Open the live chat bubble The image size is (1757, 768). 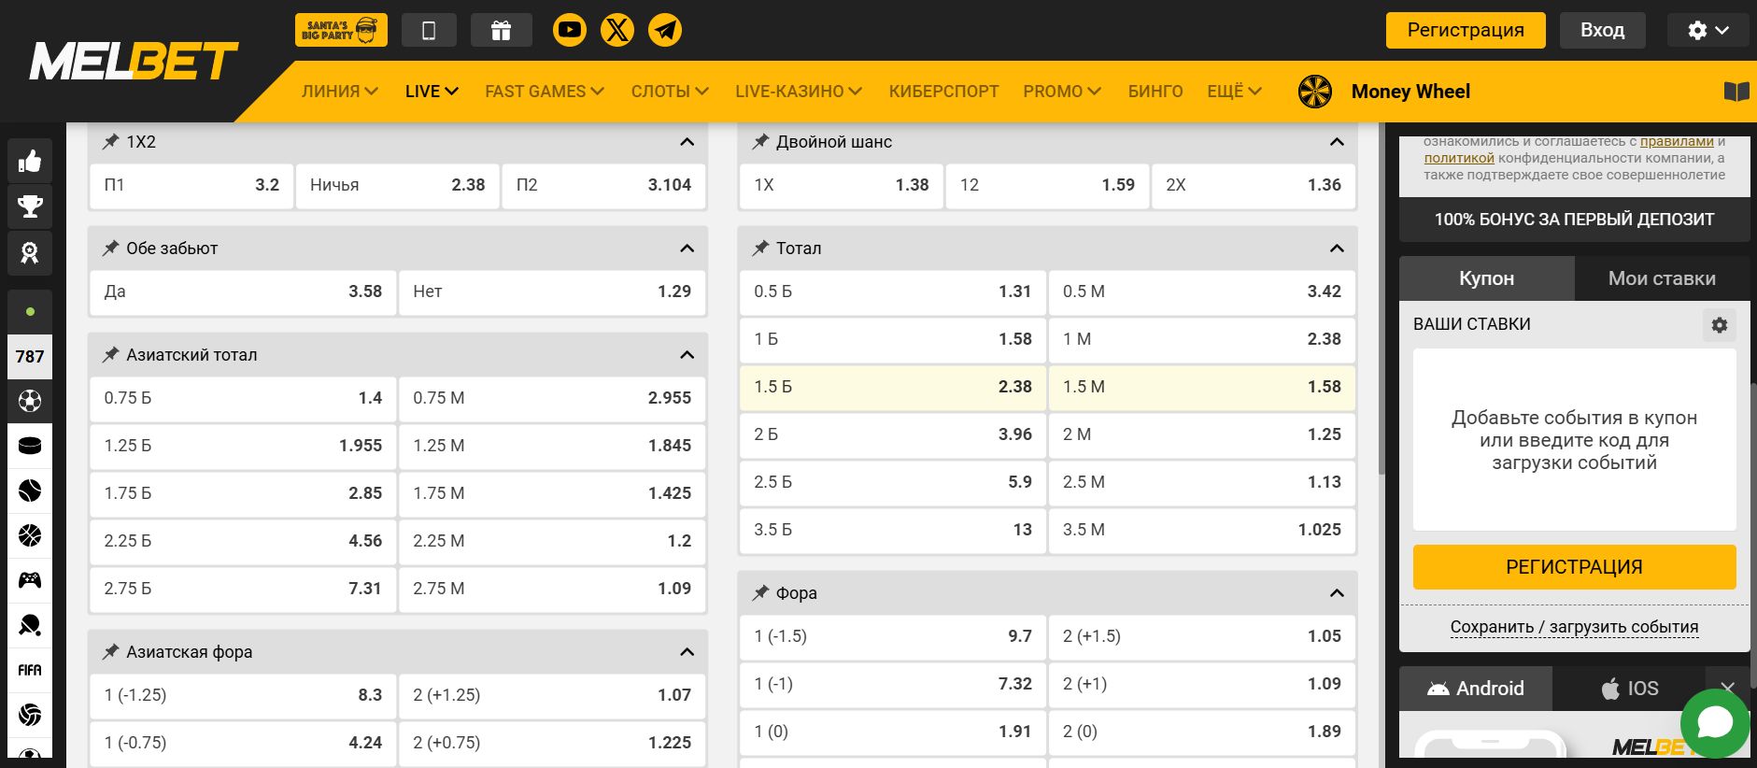click(1715, 723)
